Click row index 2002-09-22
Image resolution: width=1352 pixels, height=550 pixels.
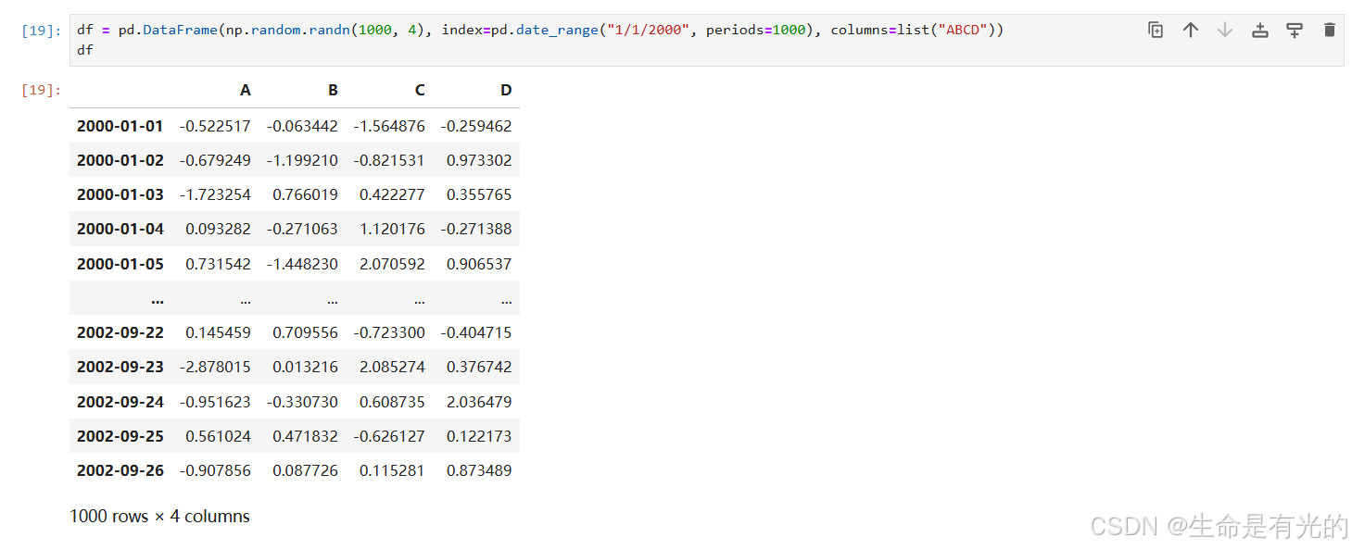coord(120,332)
